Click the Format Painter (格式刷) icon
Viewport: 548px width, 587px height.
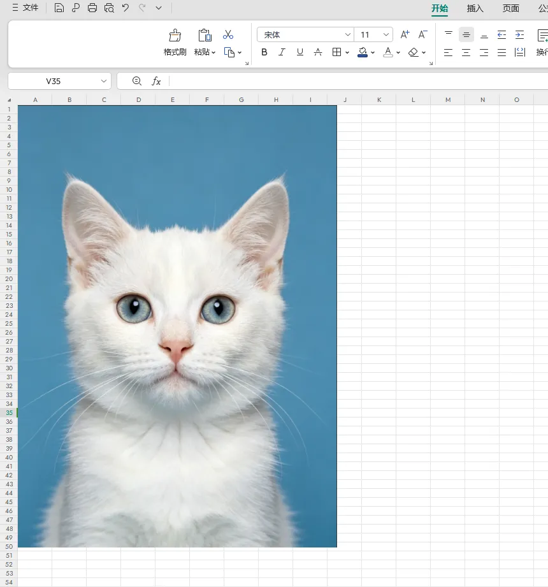tap(175, 36)
